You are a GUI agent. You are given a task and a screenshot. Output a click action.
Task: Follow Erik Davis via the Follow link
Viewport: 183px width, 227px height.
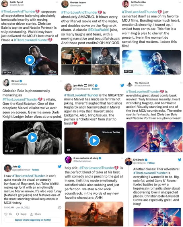coord(151,163)
